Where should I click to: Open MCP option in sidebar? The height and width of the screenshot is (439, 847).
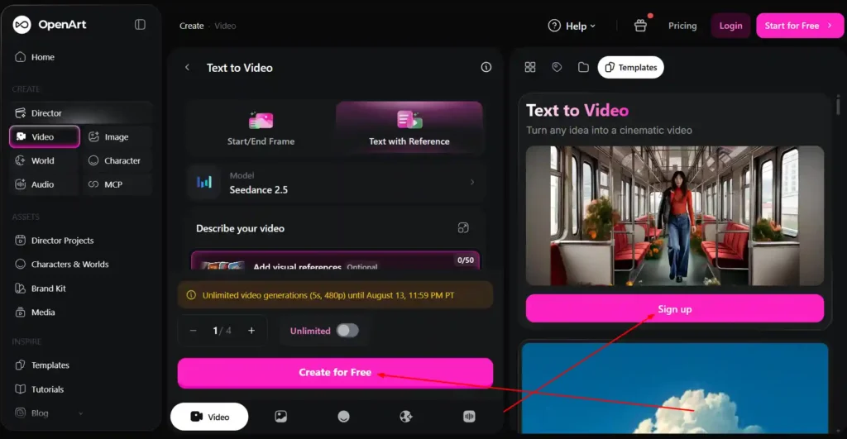click(117, 184)
